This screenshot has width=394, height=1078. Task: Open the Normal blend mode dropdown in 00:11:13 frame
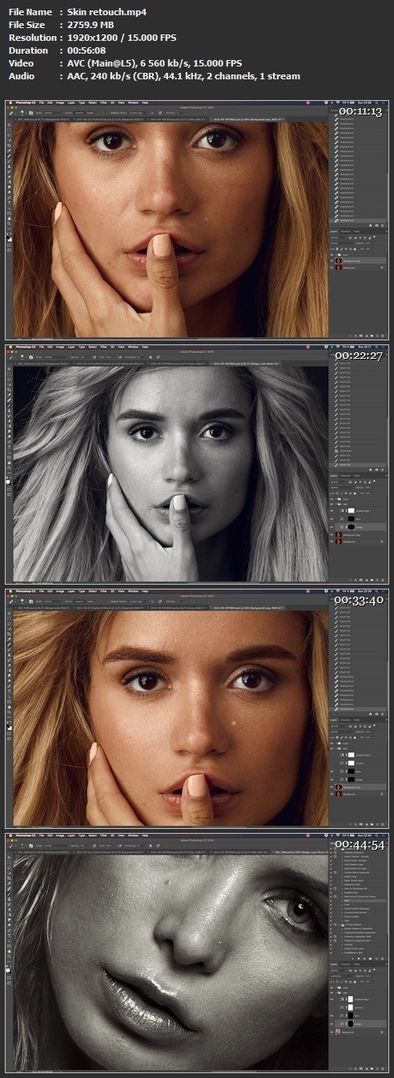[342, 243]
